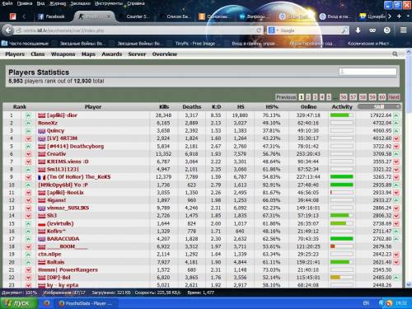Click the browser back arrow button
412x309 pixels.
(8, 30)
